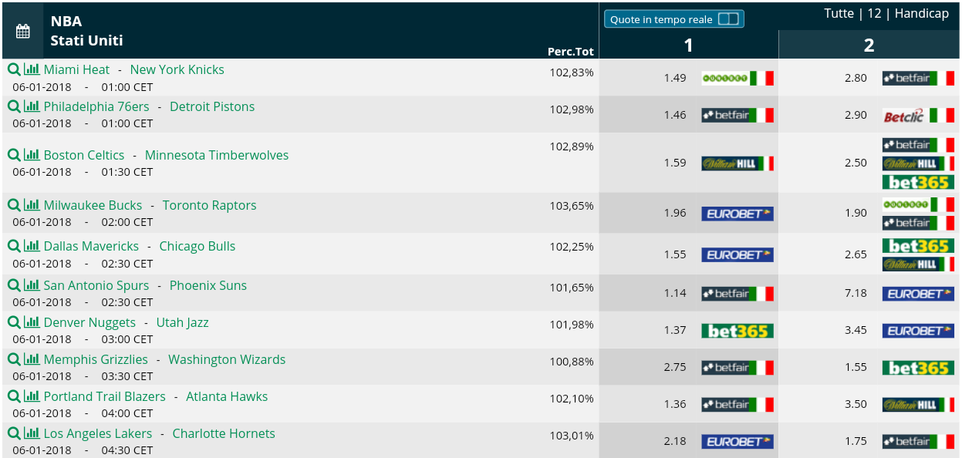Click the magnifier icon for Denver Nuggets match

pyautogui.click(x=13, y=322)
